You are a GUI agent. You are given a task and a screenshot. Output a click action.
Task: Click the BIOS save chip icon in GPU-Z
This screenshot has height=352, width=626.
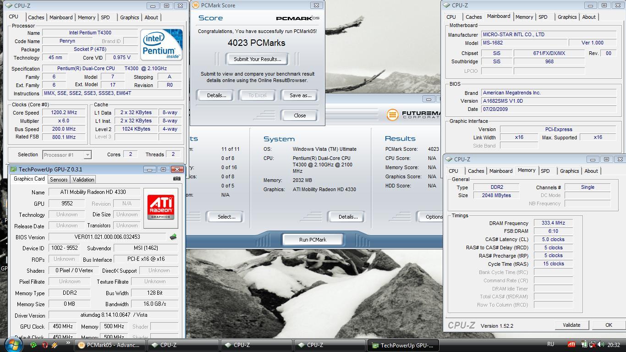[x=173, y=237]
